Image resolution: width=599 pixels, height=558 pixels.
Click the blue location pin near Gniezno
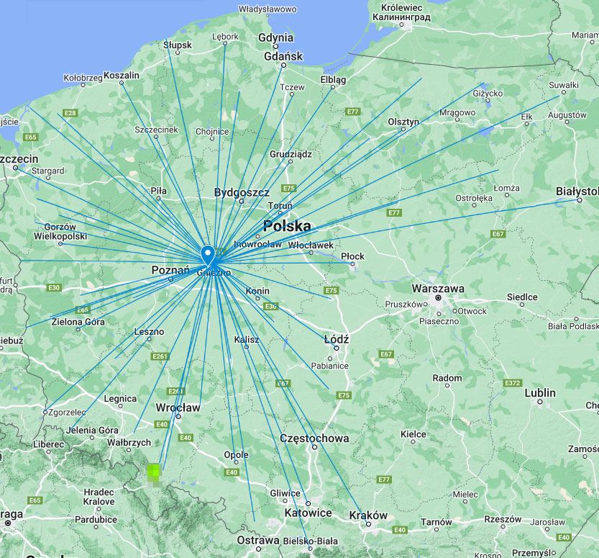209,254
